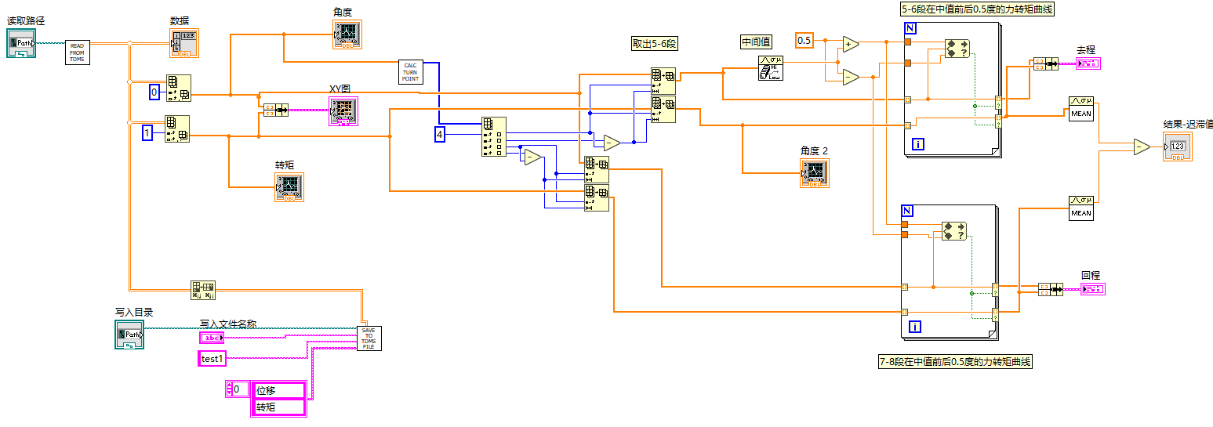
Task: Click N count terminal of 5-6段 For Loop
Action: point(910,28)
